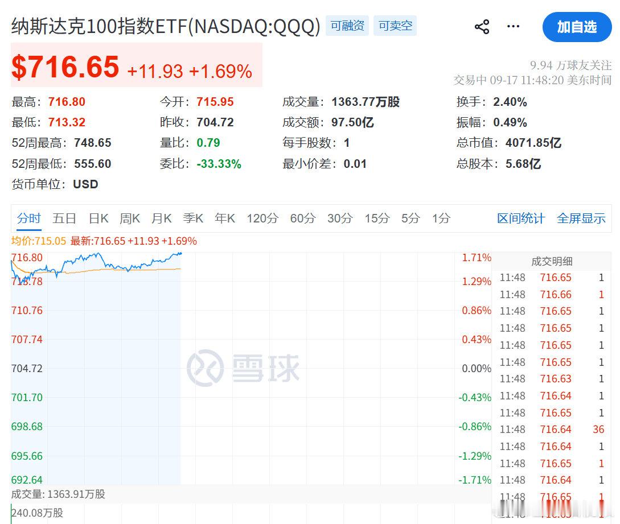The image size is (620, 524).
Task: Select the 5分 interval tab
Action: click(410, 218)
